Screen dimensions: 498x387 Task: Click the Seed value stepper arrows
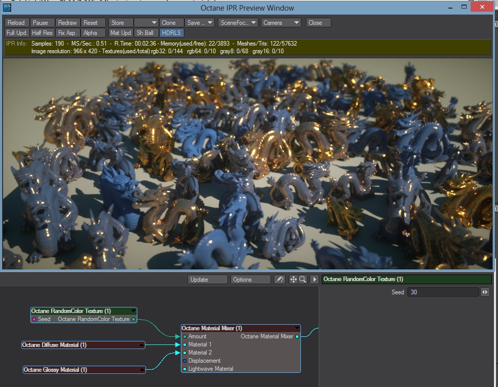click(485, 292)
